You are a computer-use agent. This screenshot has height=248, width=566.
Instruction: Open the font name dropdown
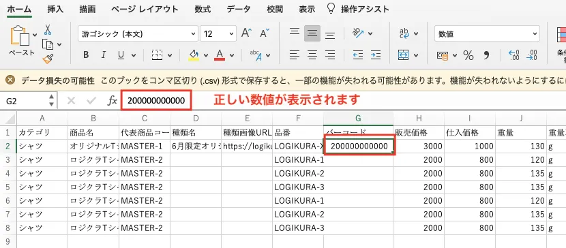point(193,34)
